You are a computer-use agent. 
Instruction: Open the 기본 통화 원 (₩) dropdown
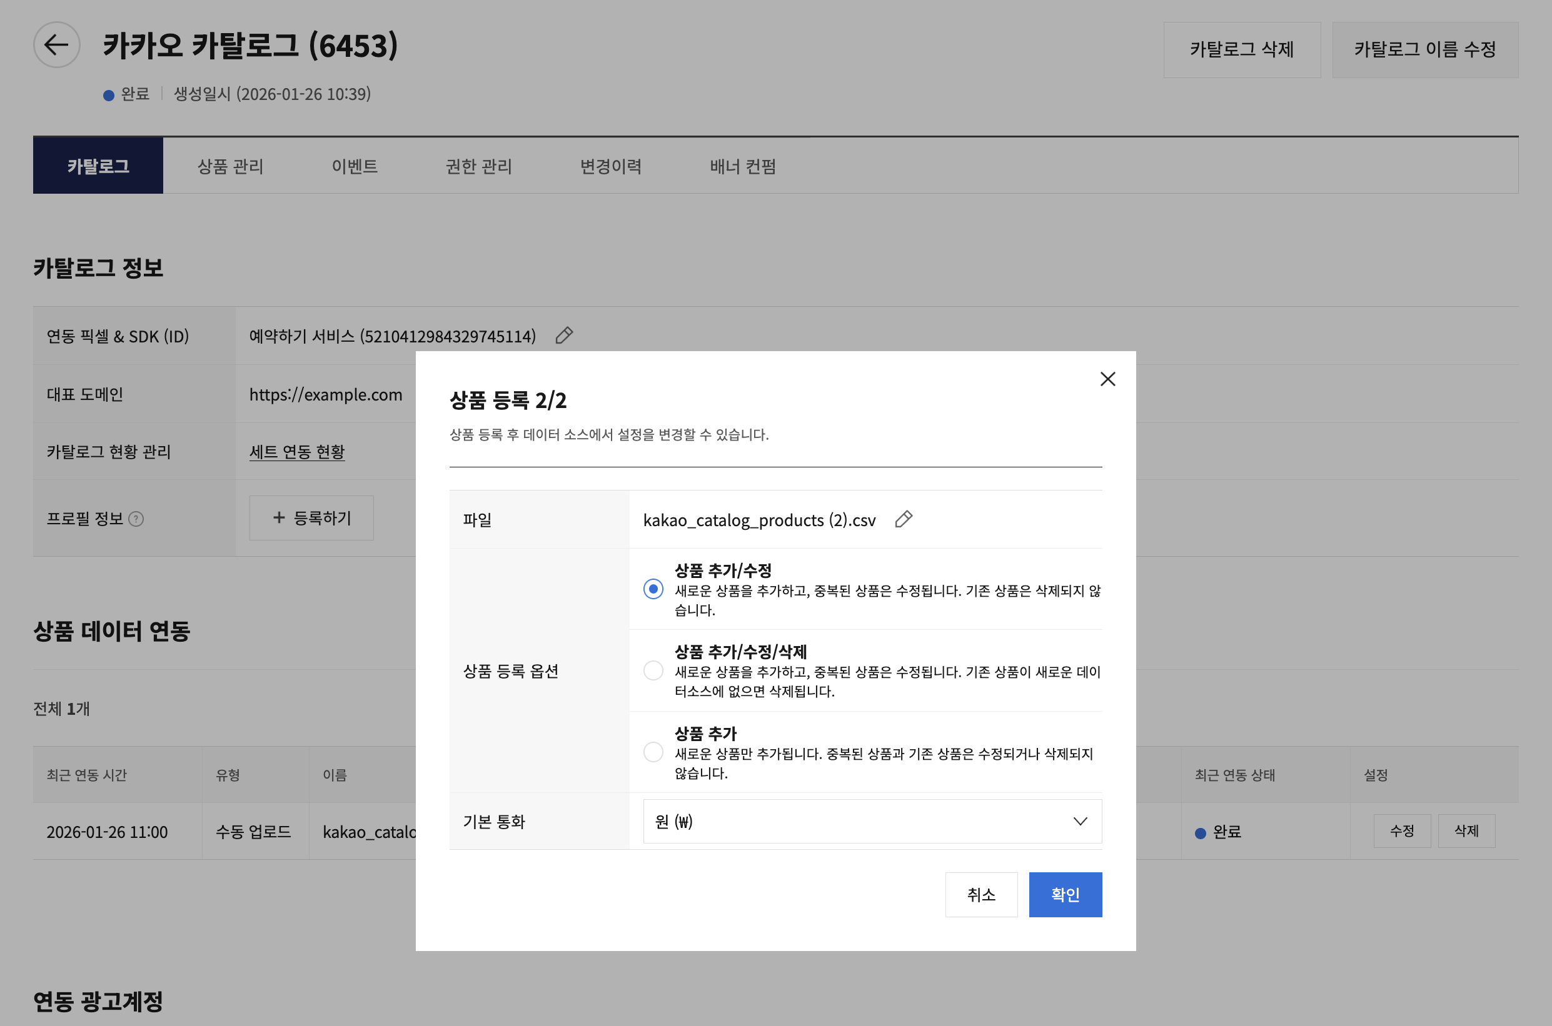coord(871,821)
